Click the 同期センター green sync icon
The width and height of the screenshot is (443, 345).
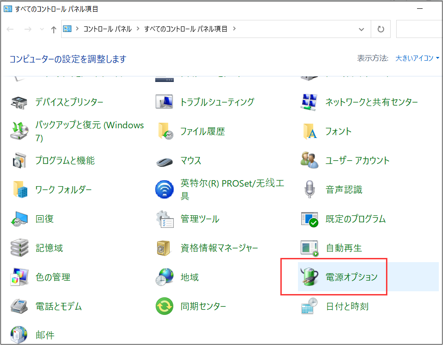pyautogui.click(x=165, y=306)
